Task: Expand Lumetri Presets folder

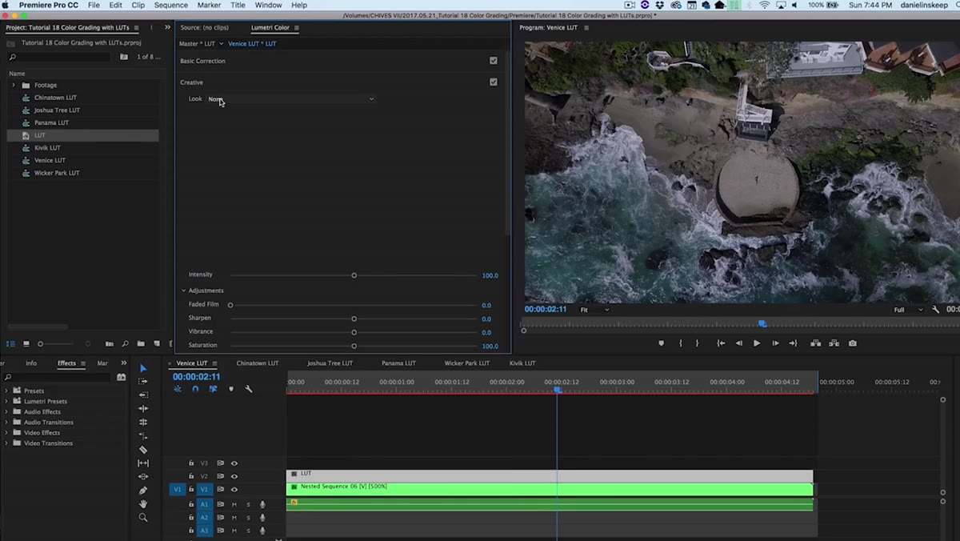Action: pos(6,401)
